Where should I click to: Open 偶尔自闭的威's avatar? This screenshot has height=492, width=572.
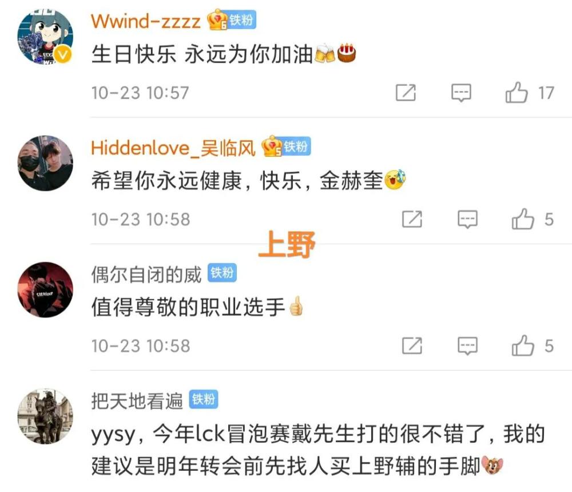[45, 289]
